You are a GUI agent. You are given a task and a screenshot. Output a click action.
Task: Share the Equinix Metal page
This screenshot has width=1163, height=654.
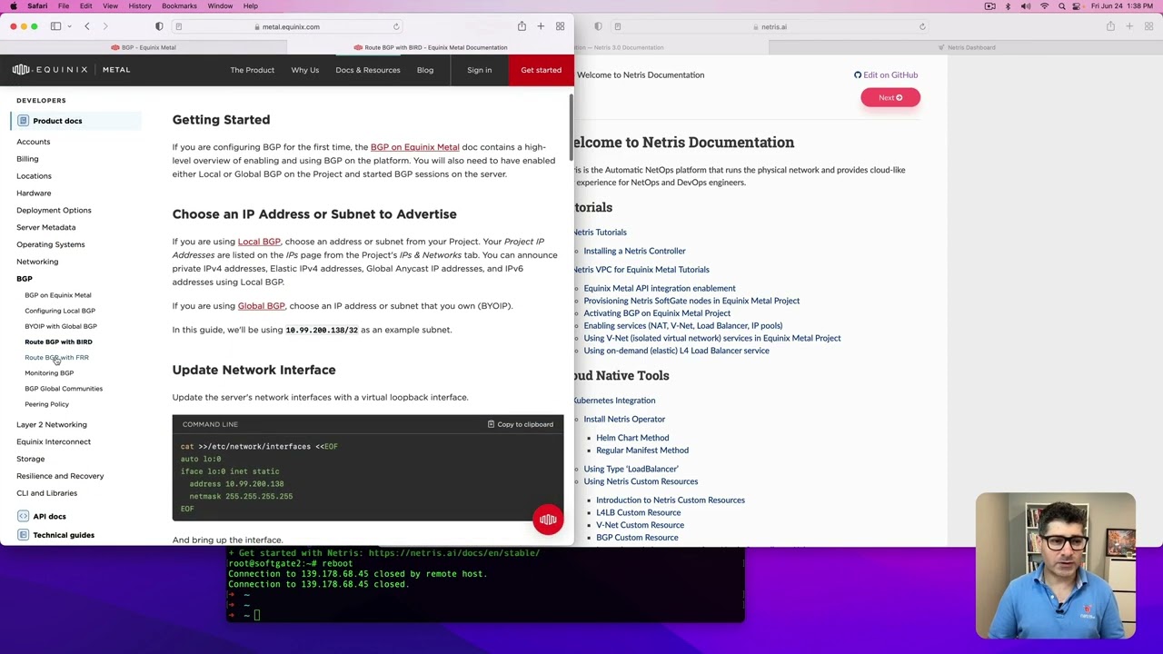[522, 26]
